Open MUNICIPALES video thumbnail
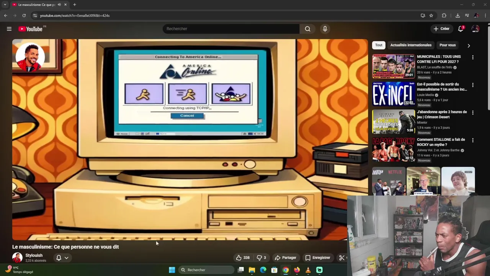The height and width of the screenshot is (276, 490). pos(394,66)
